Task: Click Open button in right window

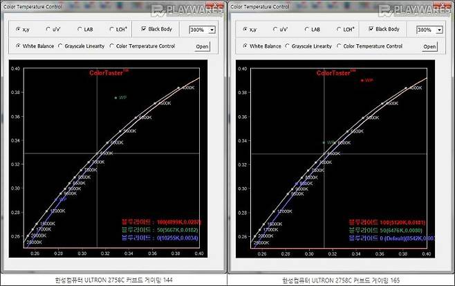Action: tap(429, 47)
